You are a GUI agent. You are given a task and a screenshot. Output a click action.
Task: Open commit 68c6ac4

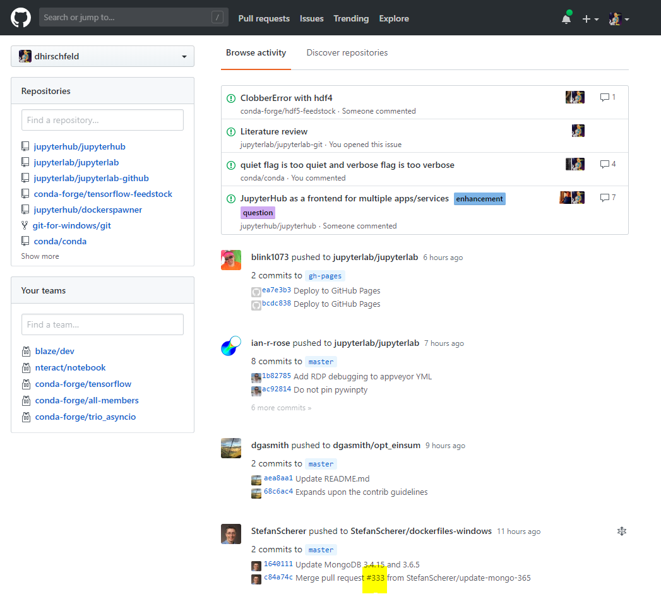(x=278, y=491)
